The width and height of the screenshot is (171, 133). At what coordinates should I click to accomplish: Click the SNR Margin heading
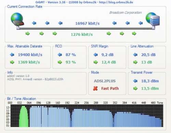pyautogui.click(x=100, y=46)
